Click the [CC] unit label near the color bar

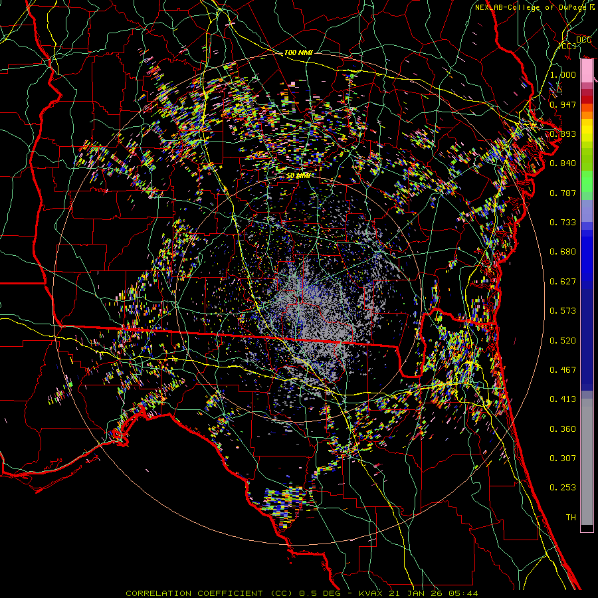(x=567, y=46)
